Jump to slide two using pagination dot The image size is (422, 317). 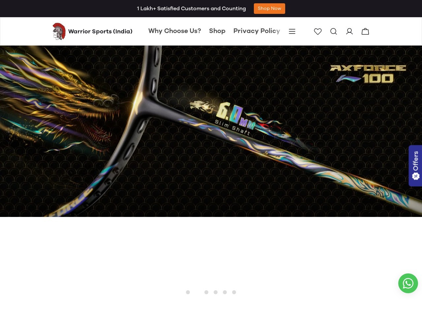206,292
